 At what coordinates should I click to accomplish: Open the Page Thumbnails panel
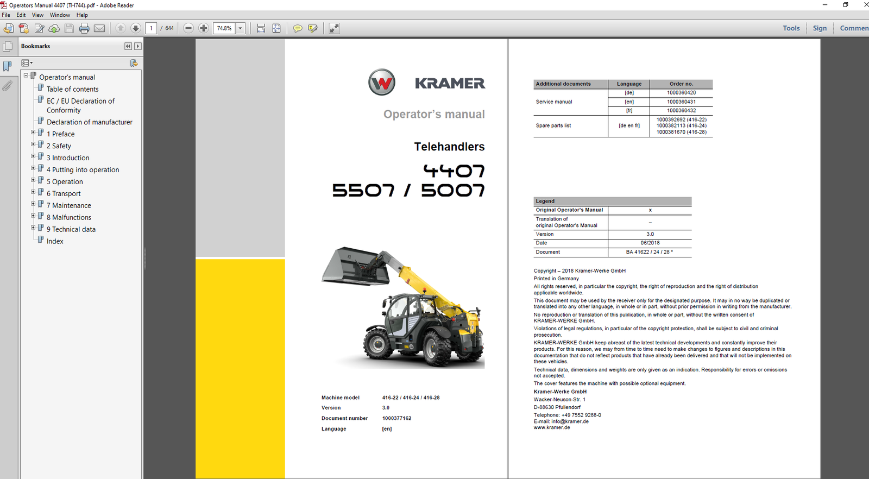tap(8, 47)
